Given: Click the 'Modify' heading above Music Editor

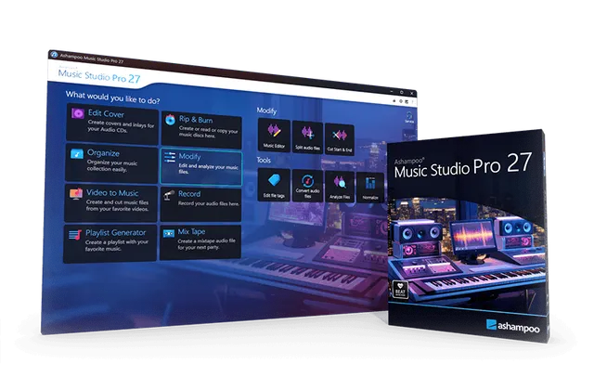Looking at the screenshot, I should coord(266,110).
